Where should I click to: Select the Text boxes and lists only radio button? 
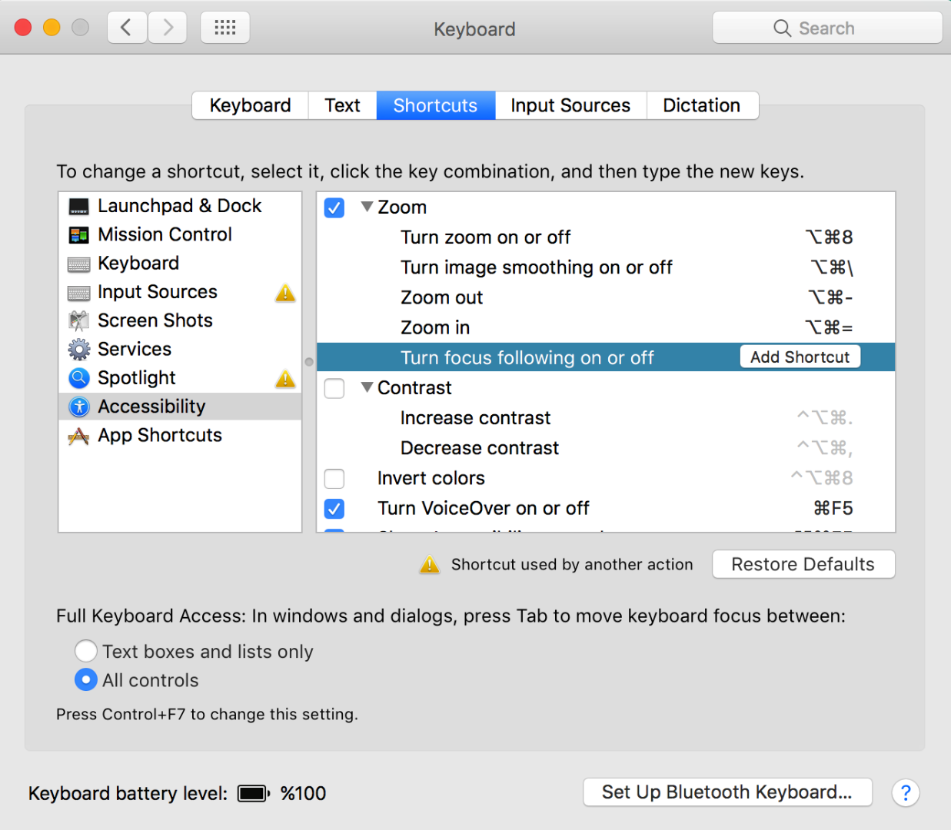pyautogui.click(x=86, y=651)
